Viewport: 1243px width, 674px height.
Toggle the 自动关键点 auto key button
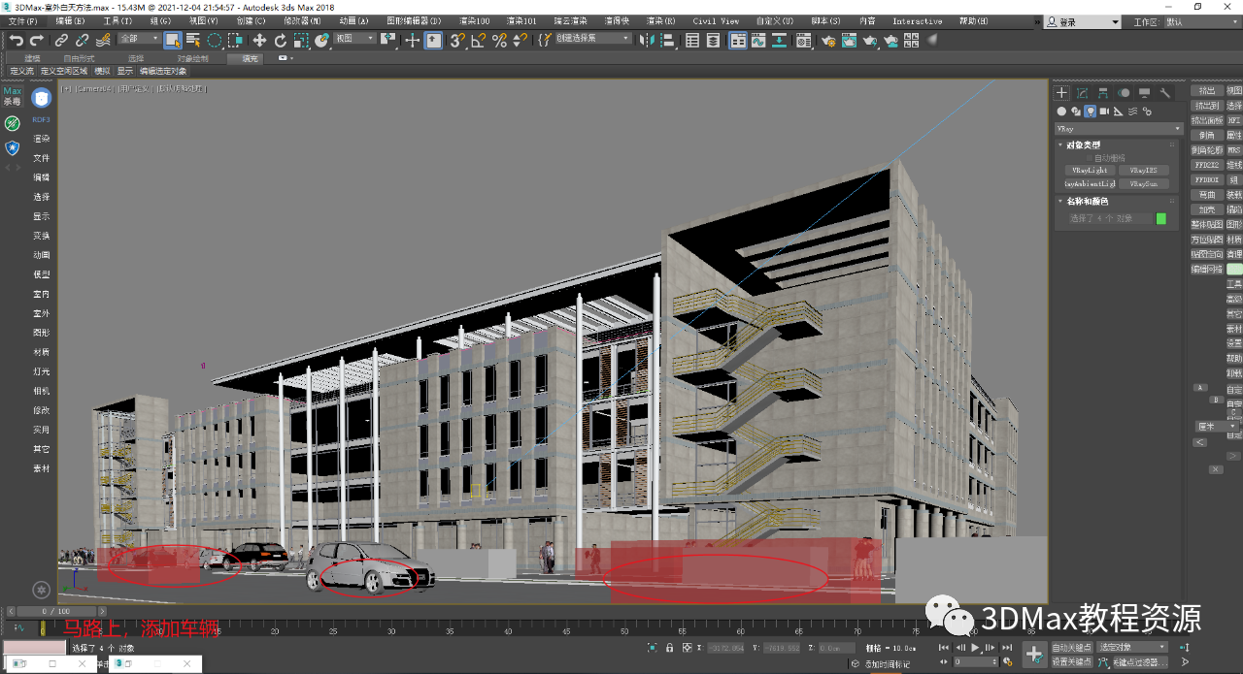coord(1072,647)
